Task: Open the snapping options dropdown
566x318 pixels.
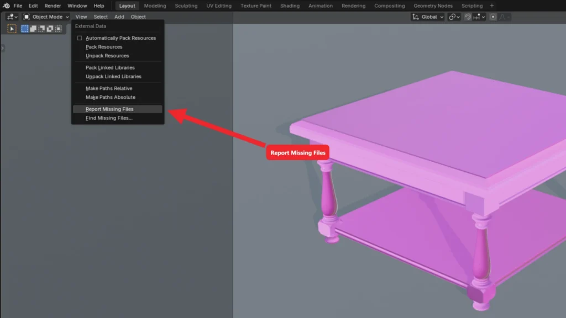Action: pyautogui.click(x=479, y=17)
